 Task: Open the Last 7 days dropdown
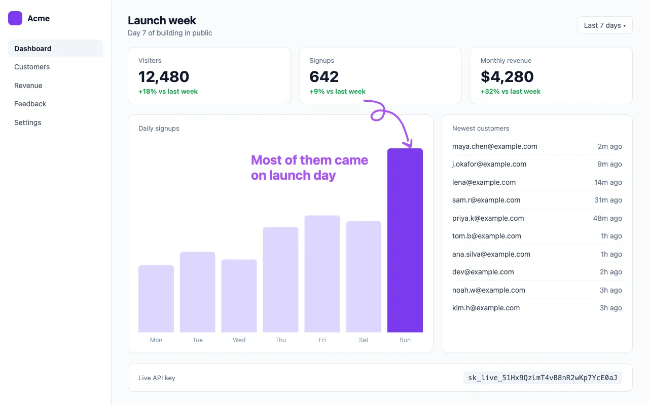click(605, 25)
